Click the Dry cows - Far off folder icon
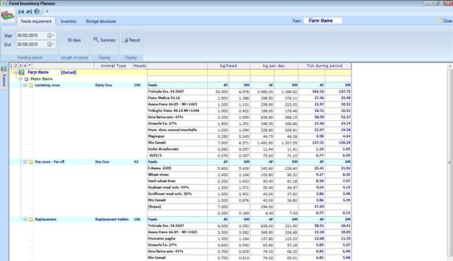 click(31, 162)
